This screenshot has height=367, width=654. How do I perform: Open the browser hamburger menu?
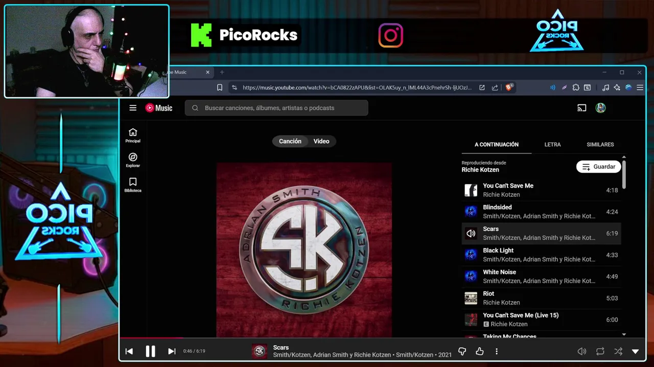coord(640,88)
